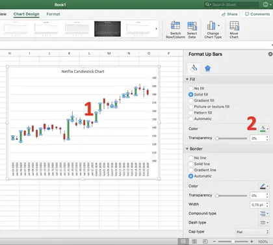Click the Border Transparency percent field

tap(257, 196)
